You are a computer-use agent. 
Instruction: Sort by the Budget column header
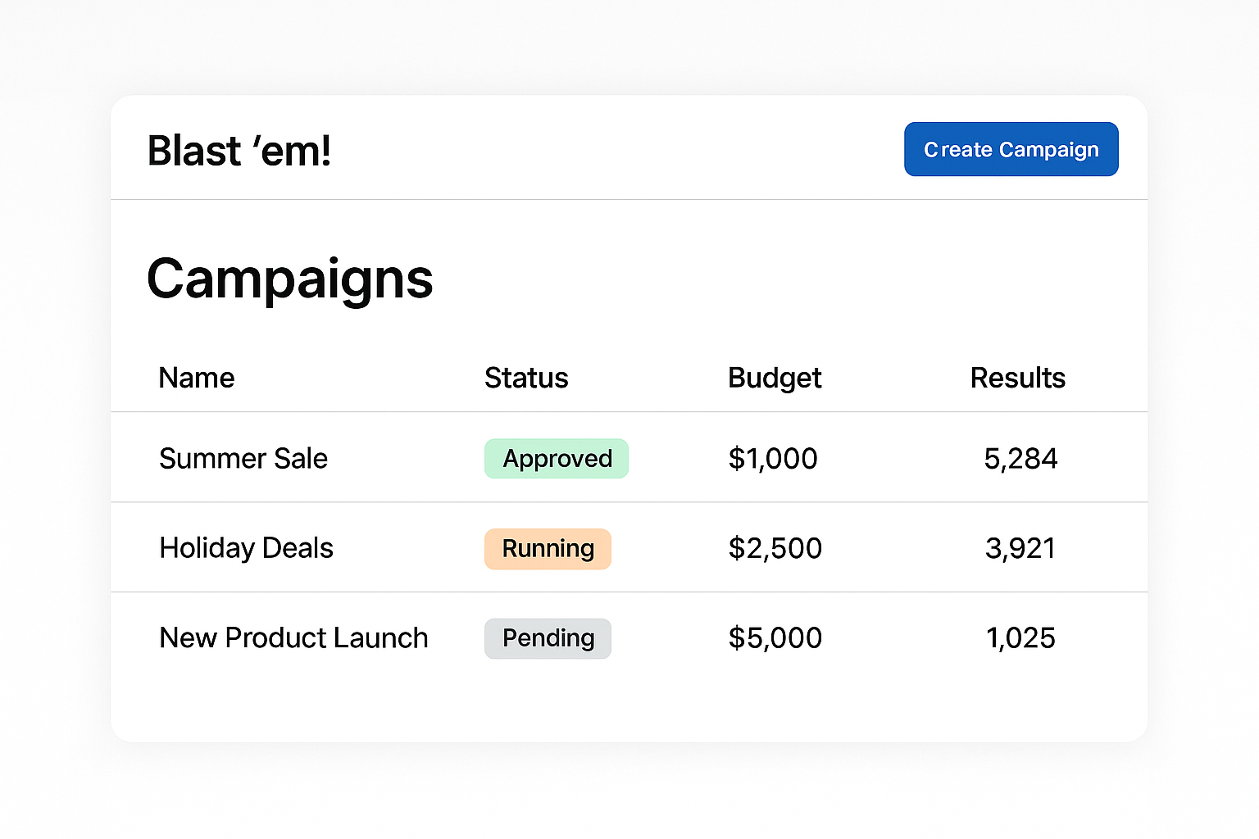(775, 378)
